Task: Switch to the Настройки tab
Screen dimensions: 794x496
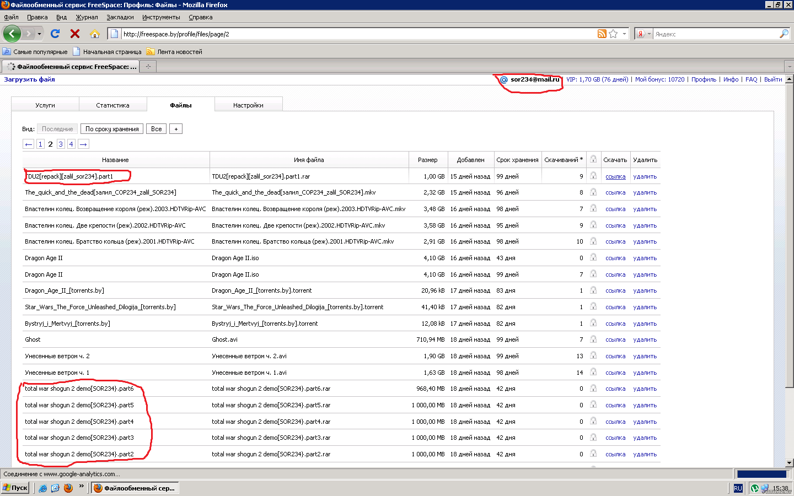Action: coord(248,105)
